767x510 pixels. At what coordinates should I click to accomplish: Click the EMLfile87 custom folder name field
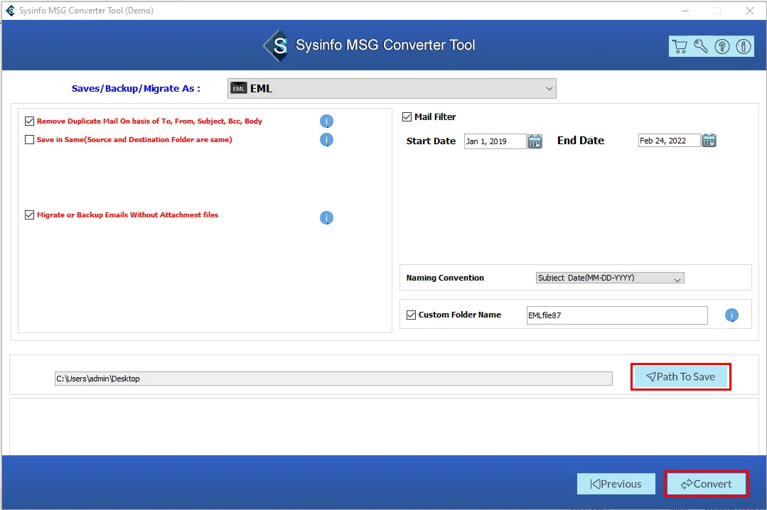pyautogui.click(x=616, y=315)
